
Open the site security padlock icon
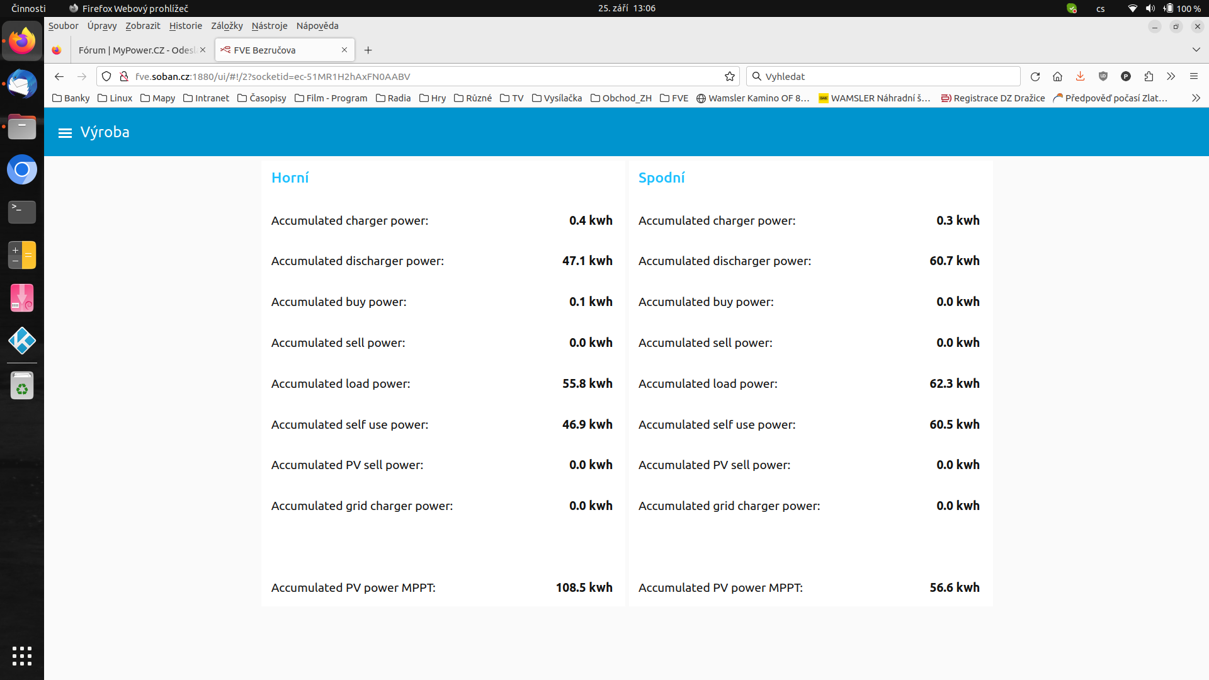(124, 77)
